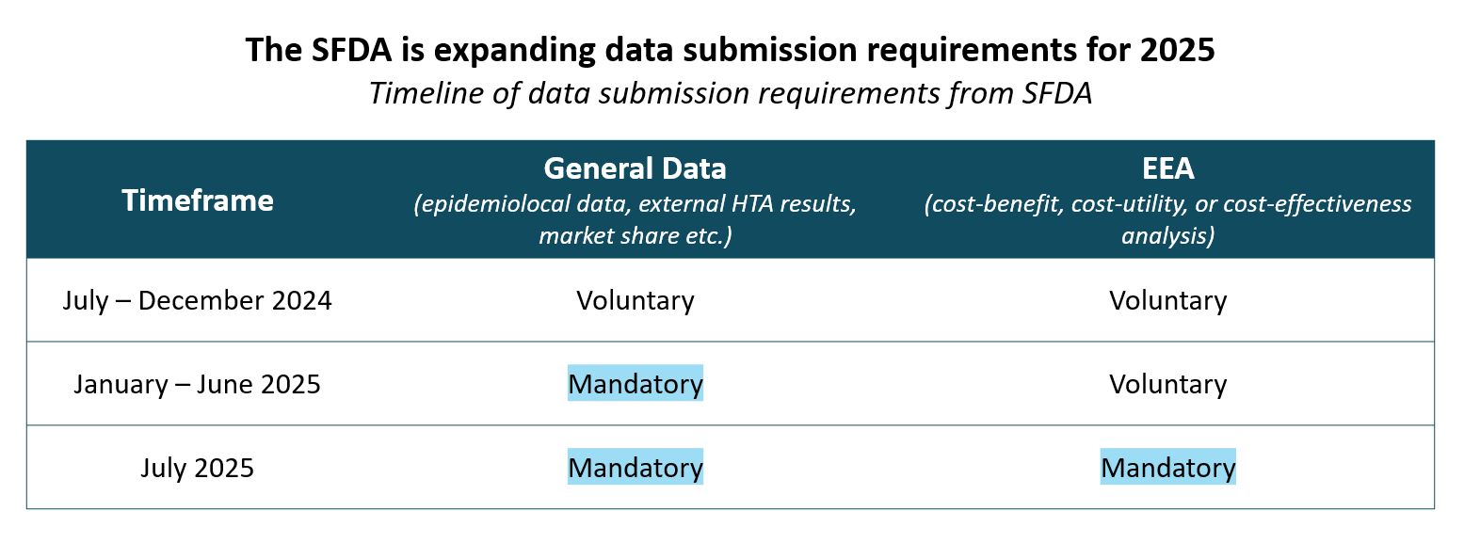
Task: Click the 'market share etc.)' description line
Action: point(635,235)
